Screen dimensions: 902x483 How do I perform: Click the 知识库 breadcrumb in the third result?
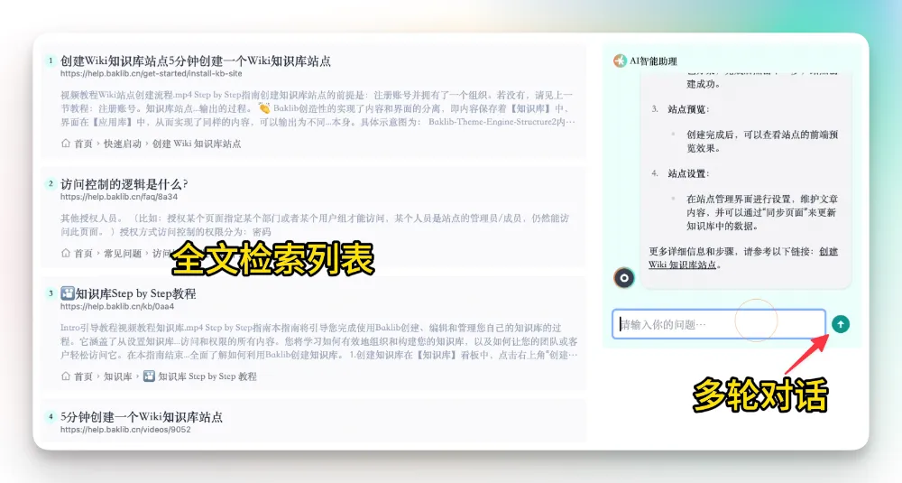(x=118, y=376)
